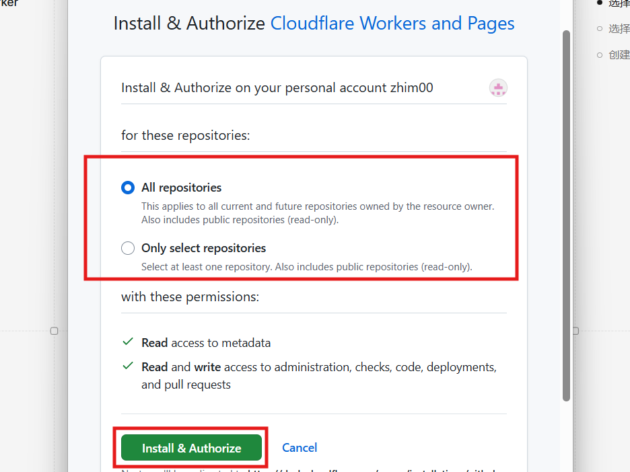
Task: Click the green checkmark beside metadata access
Action: coord(128,342)
